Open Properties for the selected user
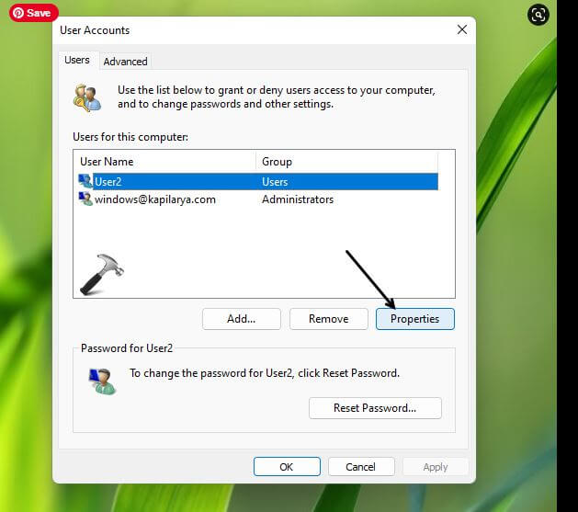The image size is (578, 512). (414, 319)
